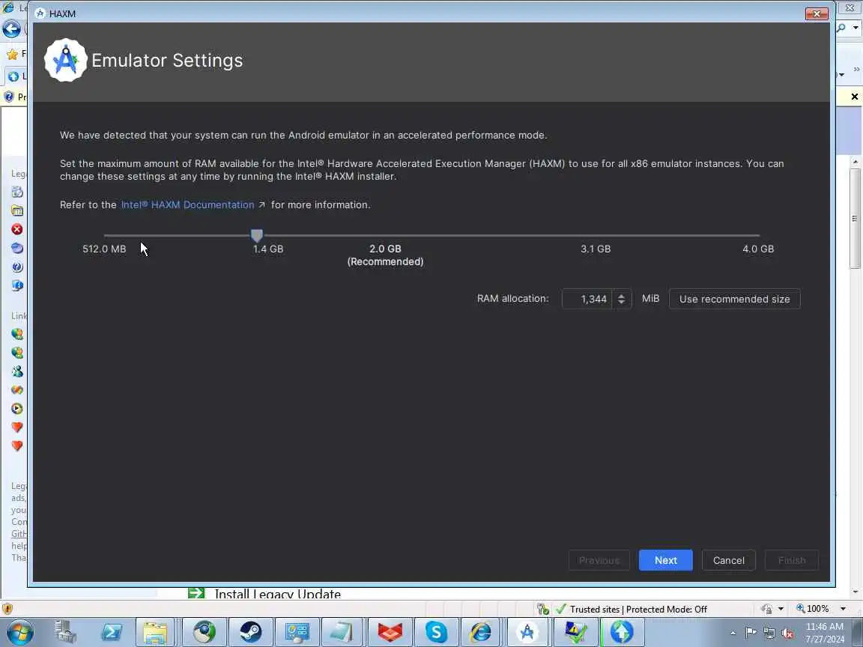Screen dimensions: 863x647
Task: Click the Internet Explorer vertical scrollbar
Action: click(x=855, y=219)
